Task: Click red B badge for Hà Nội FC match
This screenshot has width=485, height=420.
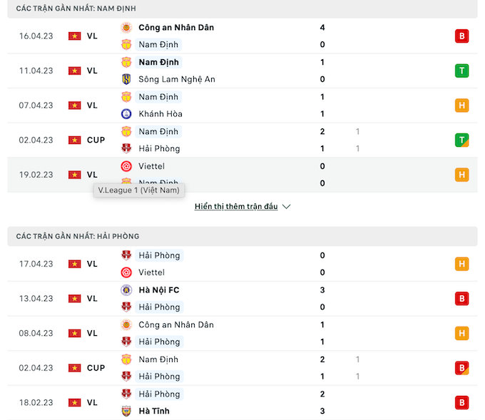Action: [x=461, y=299]
